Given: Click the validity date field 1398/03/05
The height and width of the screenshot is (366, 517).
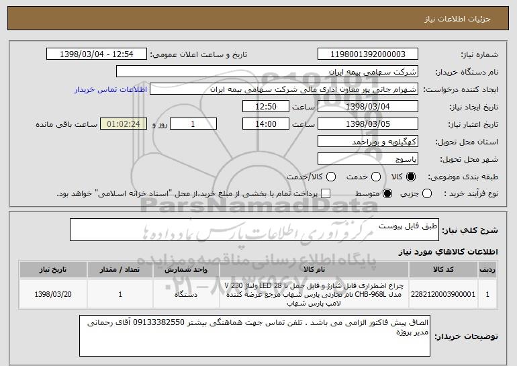Looking at the screenshot, I should click(x=368, y=124).
